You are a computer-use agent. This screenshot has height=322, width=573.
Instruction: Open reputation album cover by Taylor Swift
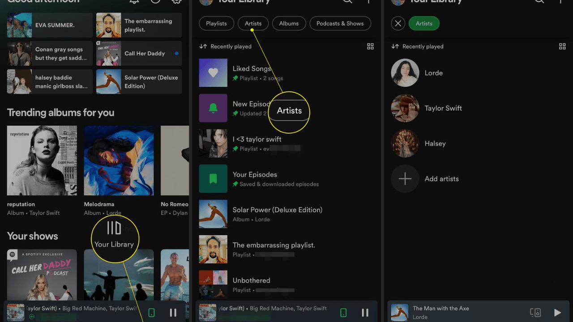point(42,161)
